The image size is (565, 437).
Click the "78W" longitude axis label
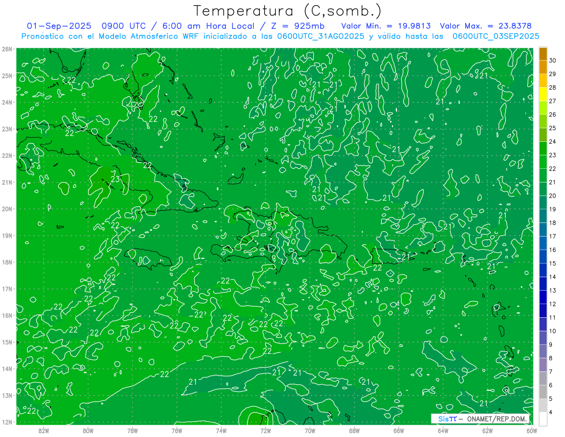point(132,430)
